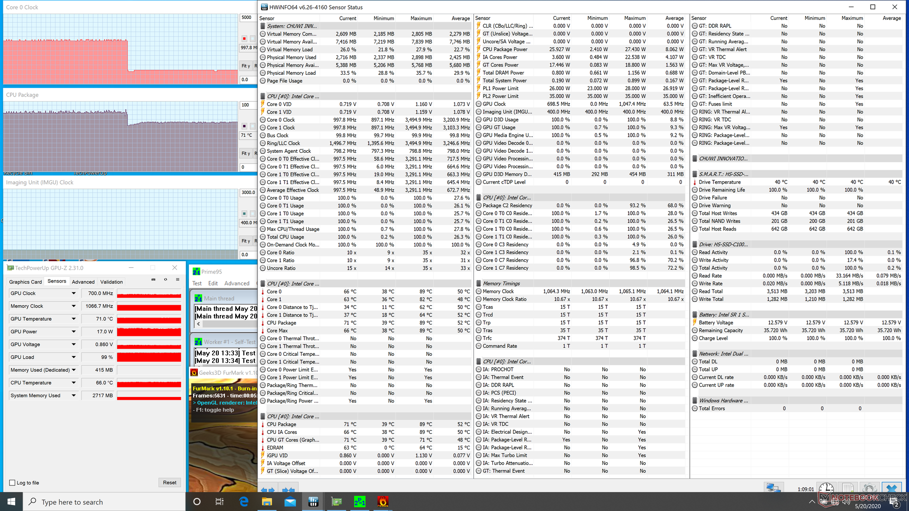This screenshot has width=909, height=511.
Task: Click Fit y in Core 0 Clock graph
Action: 246,66
